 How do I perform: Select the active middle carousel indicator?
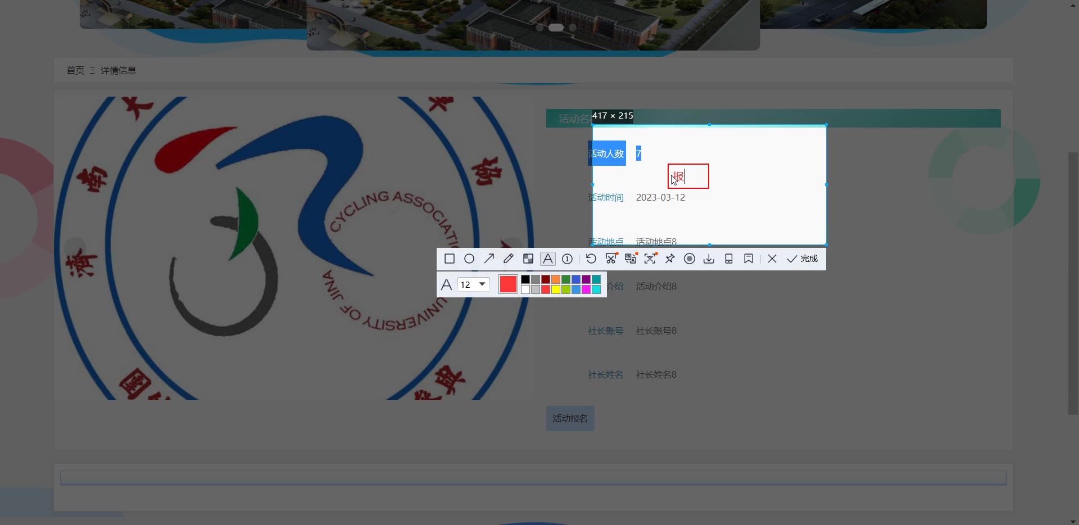(556, 28)
